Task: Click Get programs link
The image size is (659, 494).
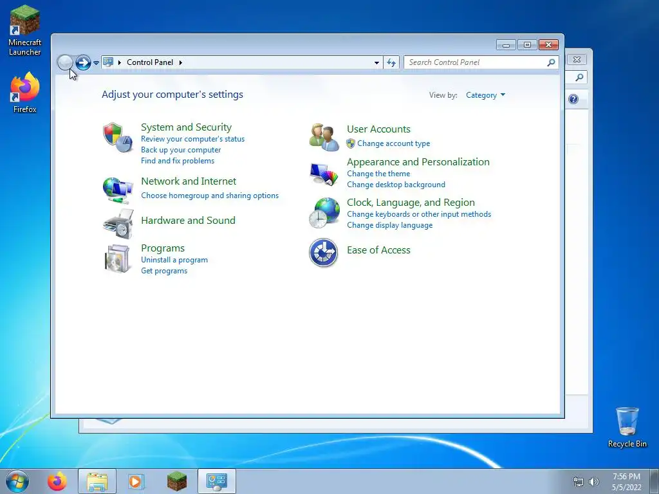Action: tap(164, 271)
